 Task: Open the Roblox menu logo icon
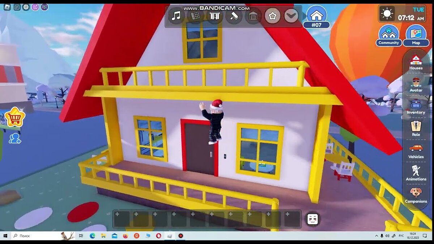tap(7, 7)
